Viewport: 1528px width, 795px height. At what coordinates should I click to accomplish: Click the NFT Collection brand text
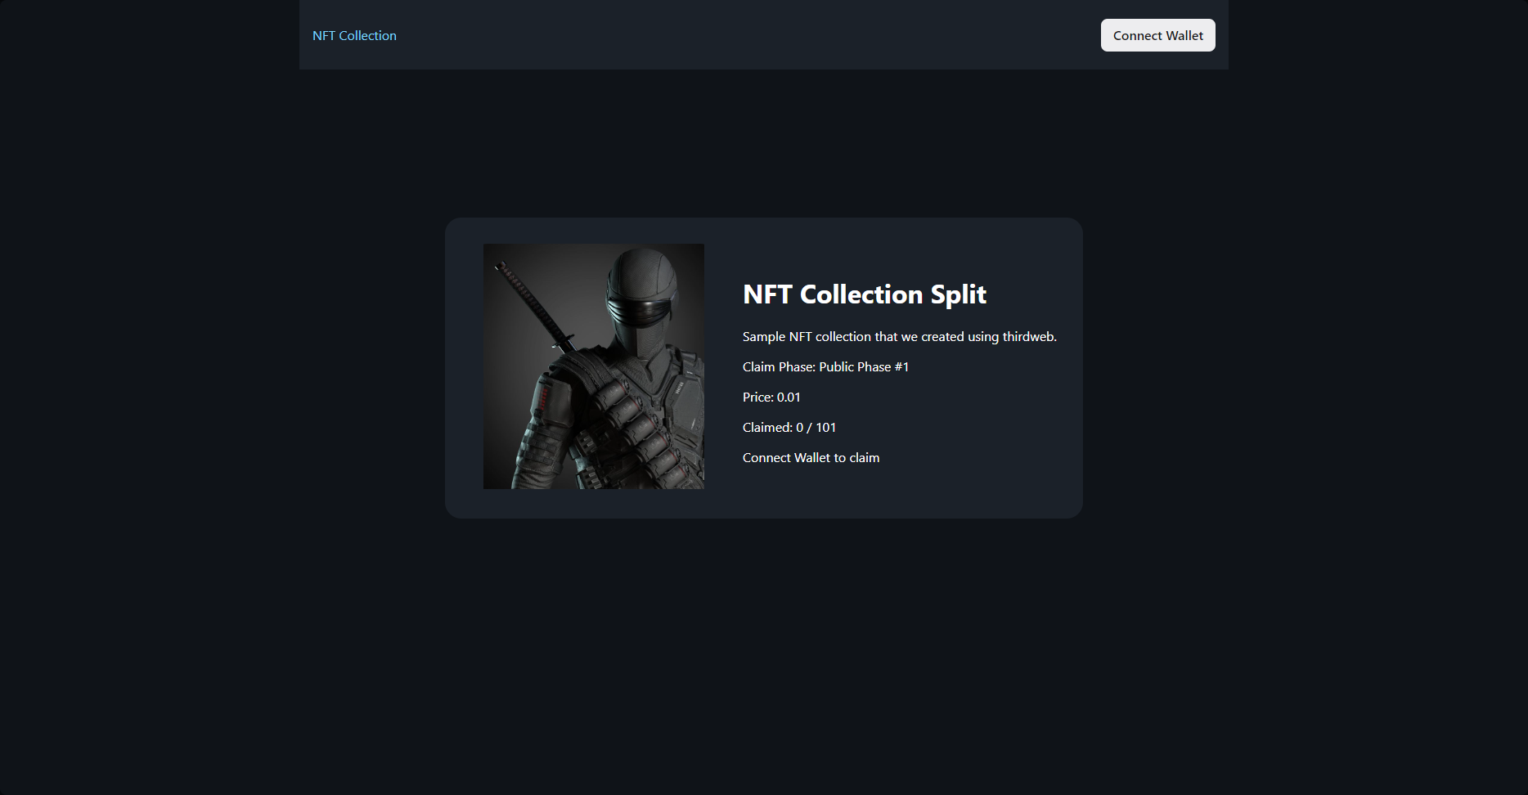point(354,35)
